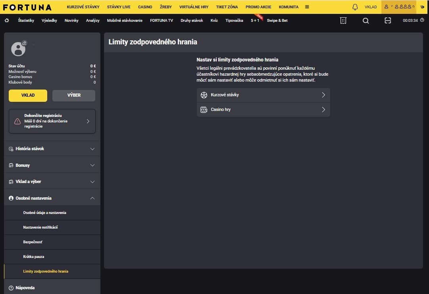Go to STÁVKY LIVE tab

click(x=119, y=7)
